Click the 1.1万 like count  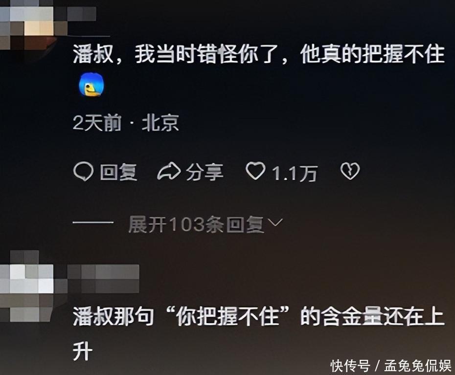coord(294,173)
